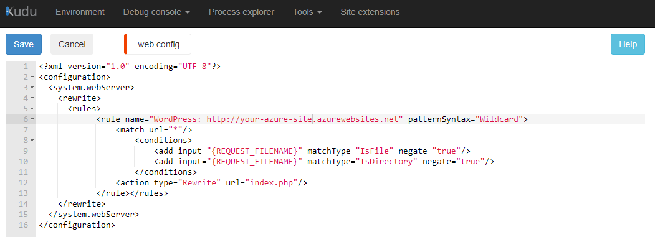Click the xml version "1.0" value

[118, 67]
